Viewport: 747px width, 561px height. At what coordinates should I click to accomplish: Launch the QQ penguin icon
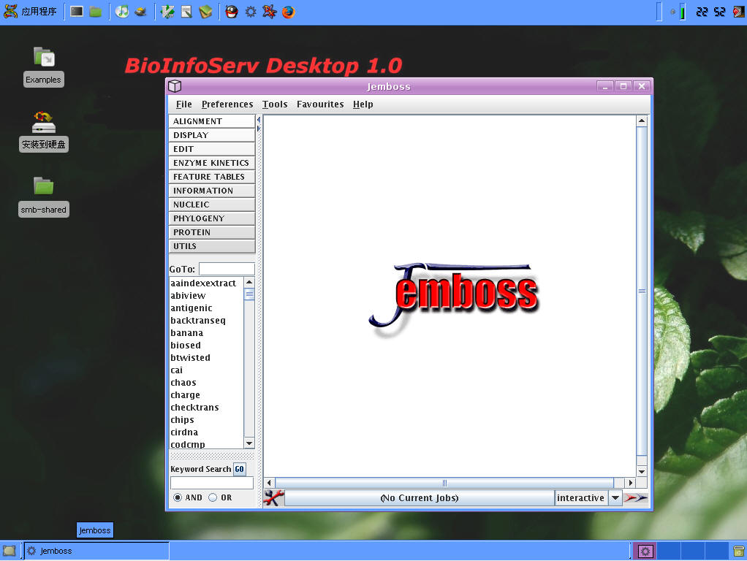tap(232, 12)
